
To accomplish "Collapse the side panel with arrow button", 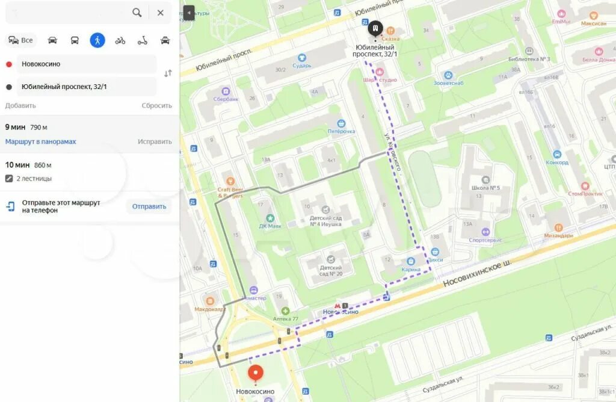I will (189, 13).
